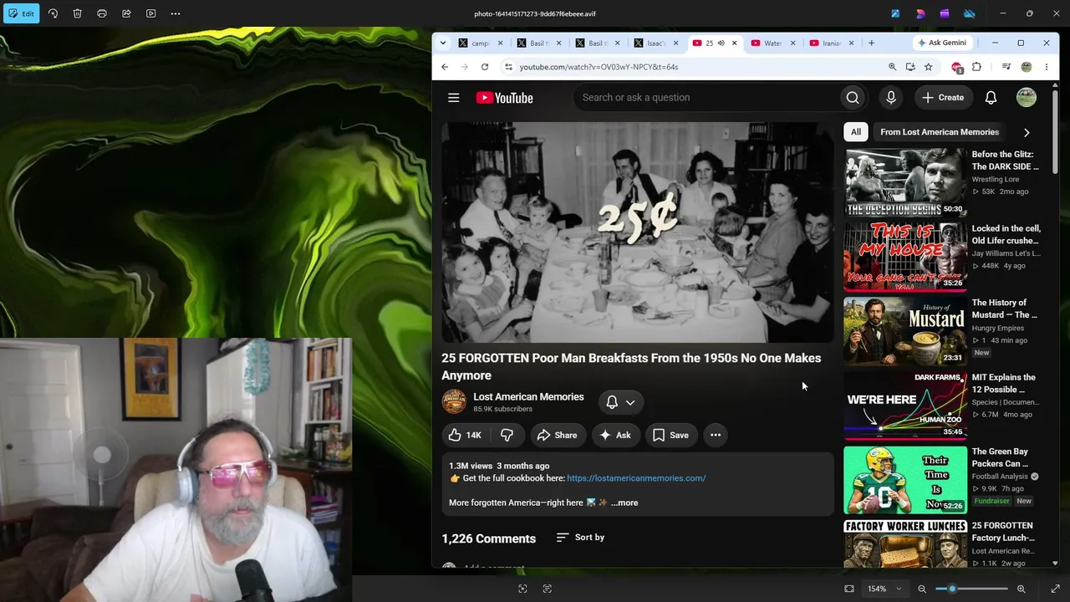Screen dimensions: 1070x602
Task: Close the "Iranian" tab
Action: point(852,43)
